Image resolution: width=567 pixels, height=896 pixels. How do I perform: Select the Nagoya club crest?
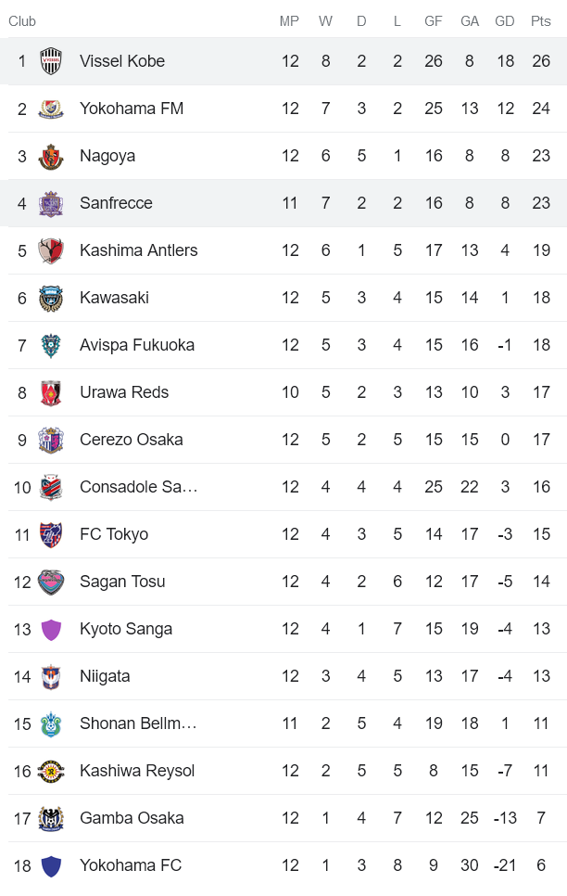coord(51,156)
